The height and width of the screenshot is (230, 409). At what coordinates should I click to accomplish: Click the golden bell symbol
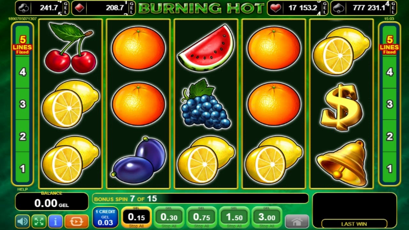coord(342,163)
